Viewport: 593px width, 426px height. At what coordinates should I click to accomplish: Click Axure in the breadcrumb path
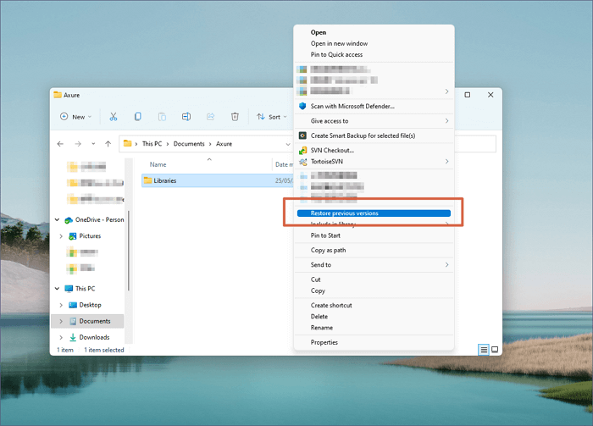point(224,144)
